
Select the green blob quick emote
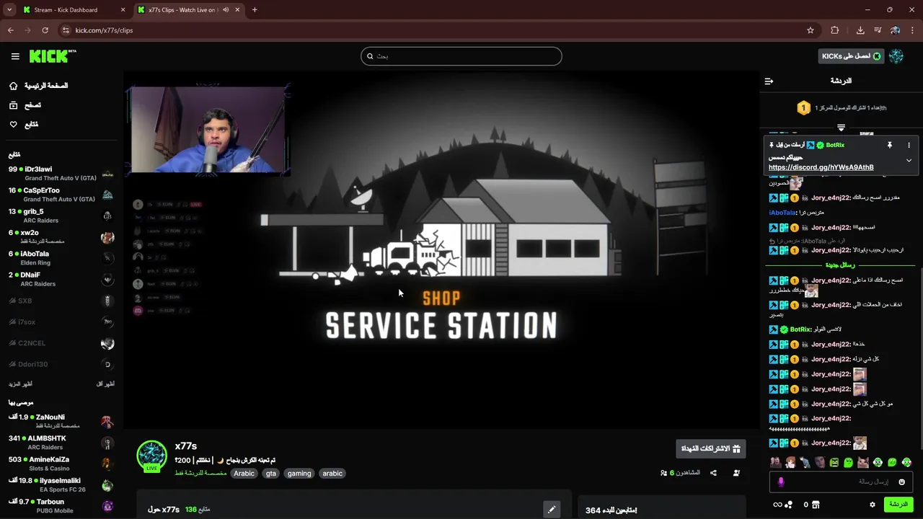click(x=849, y=463)
